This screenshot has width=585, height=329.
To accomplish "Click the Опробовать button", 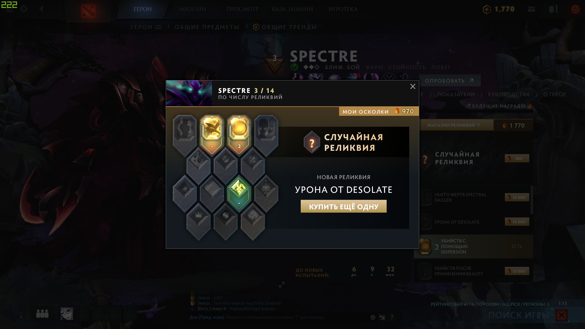I will tap(449, 80).
